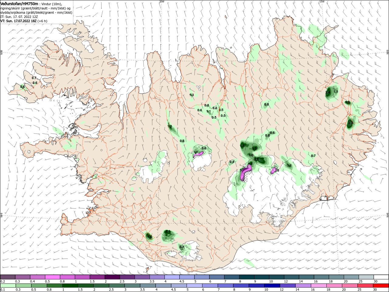Click top legend swatch between 4 and 4.5
The height and width of the screenshot is (292, 389).
(x=172, y=277)
